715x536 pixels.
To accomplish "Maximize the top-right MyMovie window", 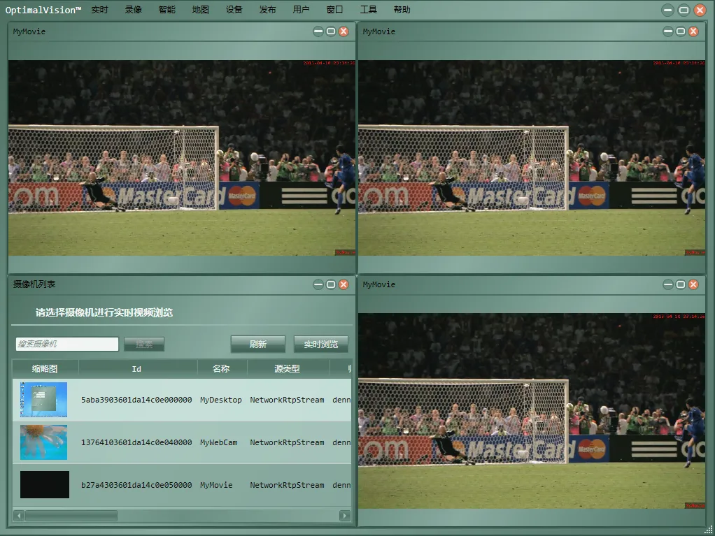I will point(681,31).
